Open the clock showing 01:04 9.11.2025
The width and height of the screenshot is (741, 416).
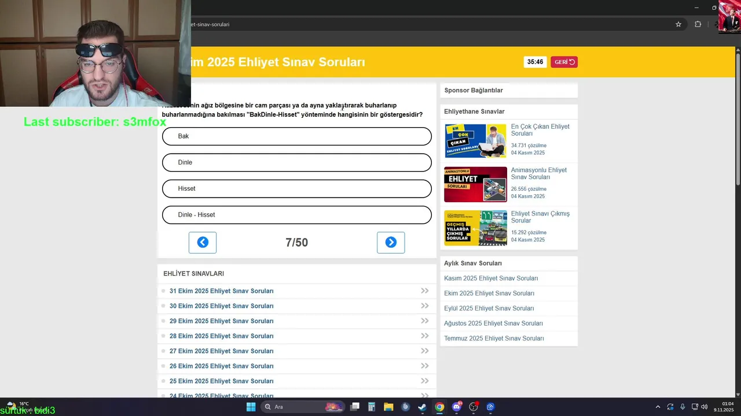pyautogui.click(x=724, y=407)
